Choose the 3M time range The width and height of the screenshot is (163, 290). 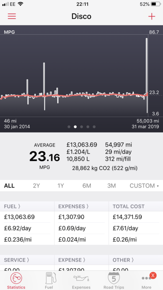click(112, 185)
